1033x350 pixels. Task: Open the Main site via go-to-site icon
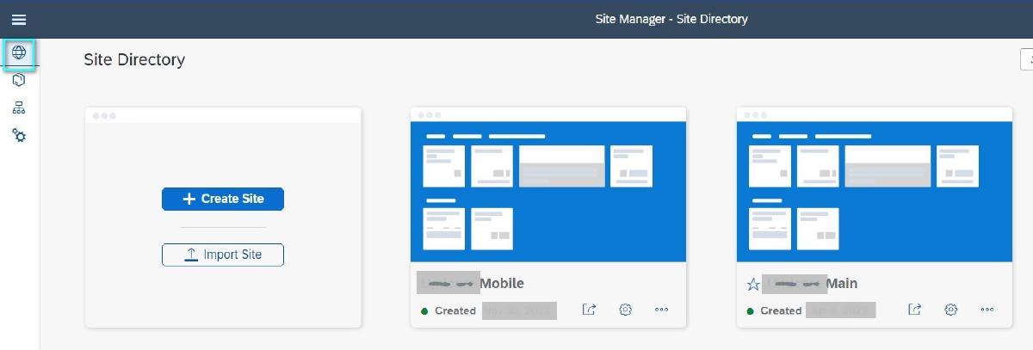915,310
